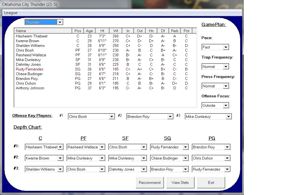Open the Press Frequency dropdown
Image resolution: width=295 pixels, height=195 pixels.
point(215,86)
